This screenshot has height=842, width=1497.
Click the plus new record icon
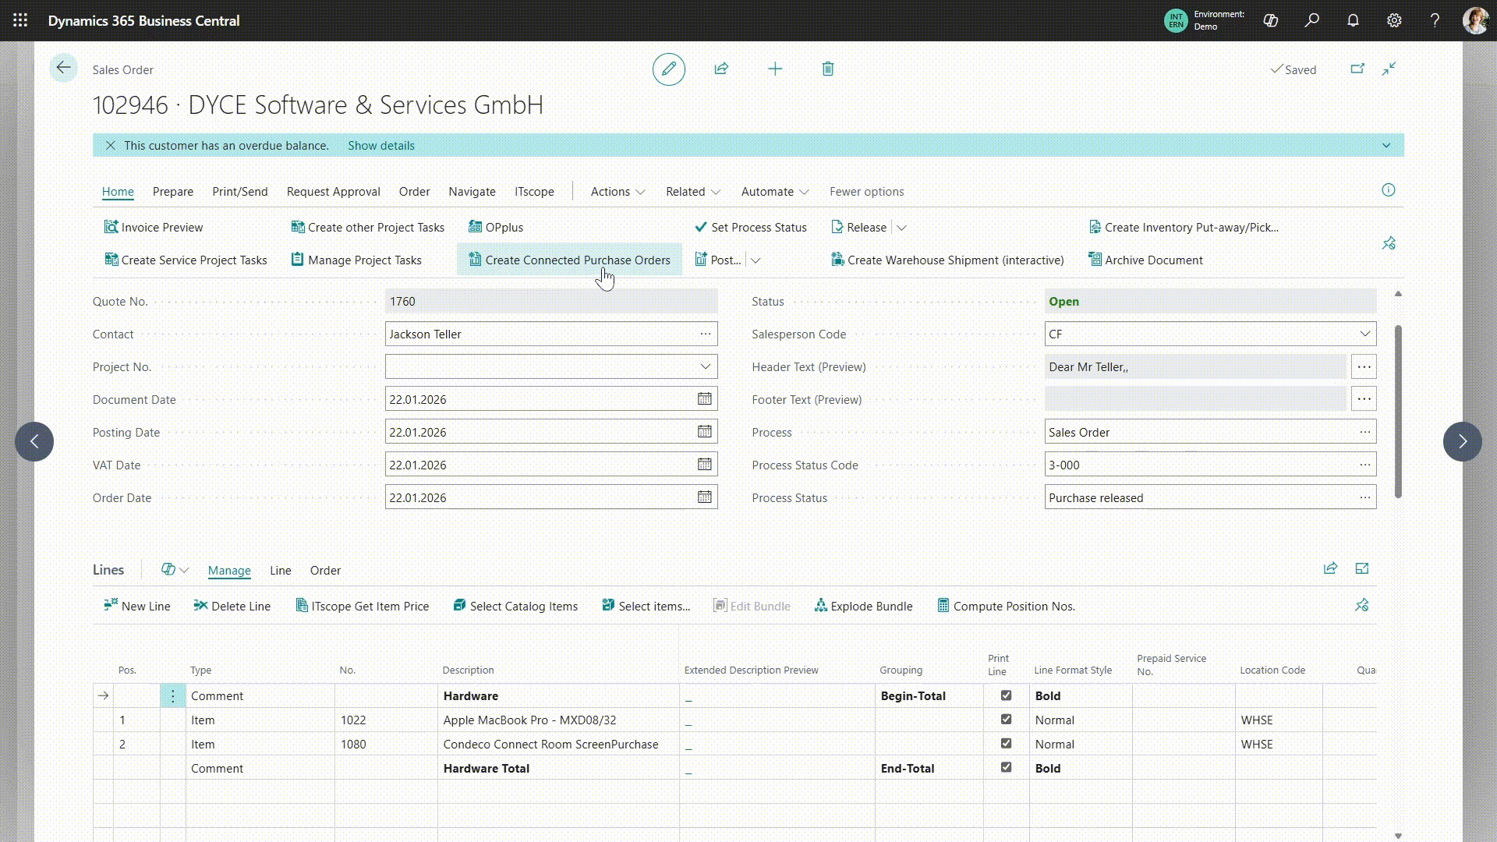click(775, 69)
